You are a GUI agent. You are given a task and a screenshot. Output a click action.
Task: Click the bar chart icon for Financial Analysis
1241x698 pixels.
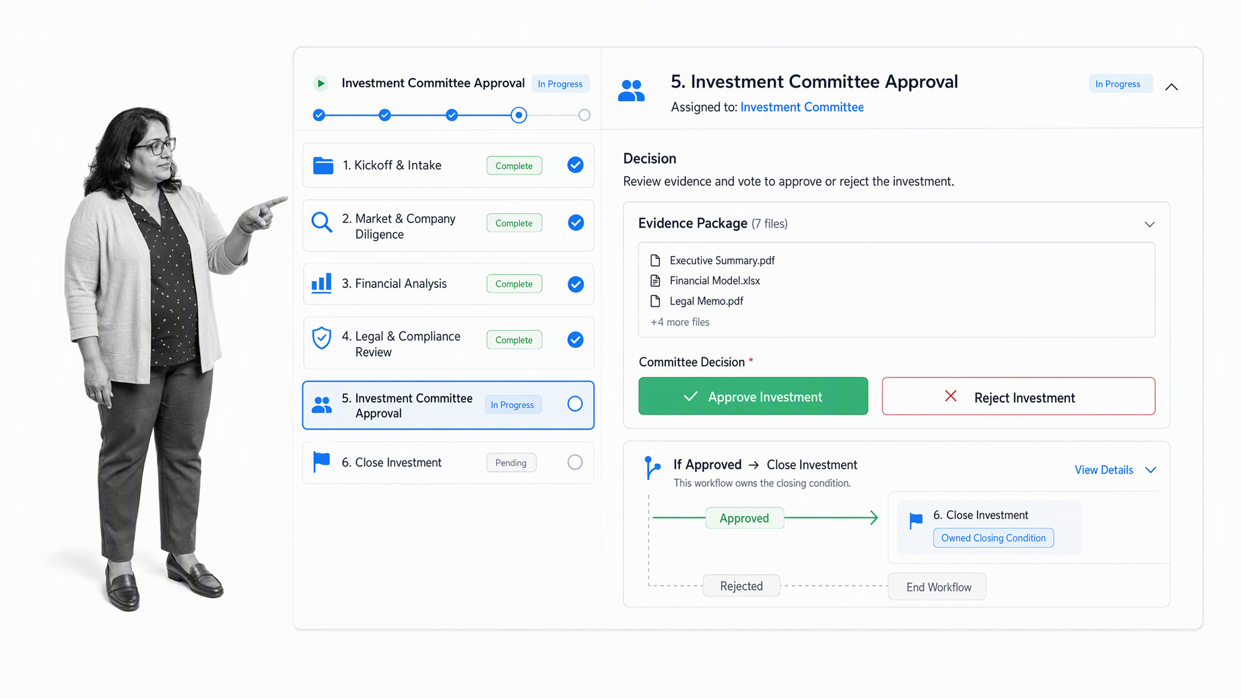322,283
